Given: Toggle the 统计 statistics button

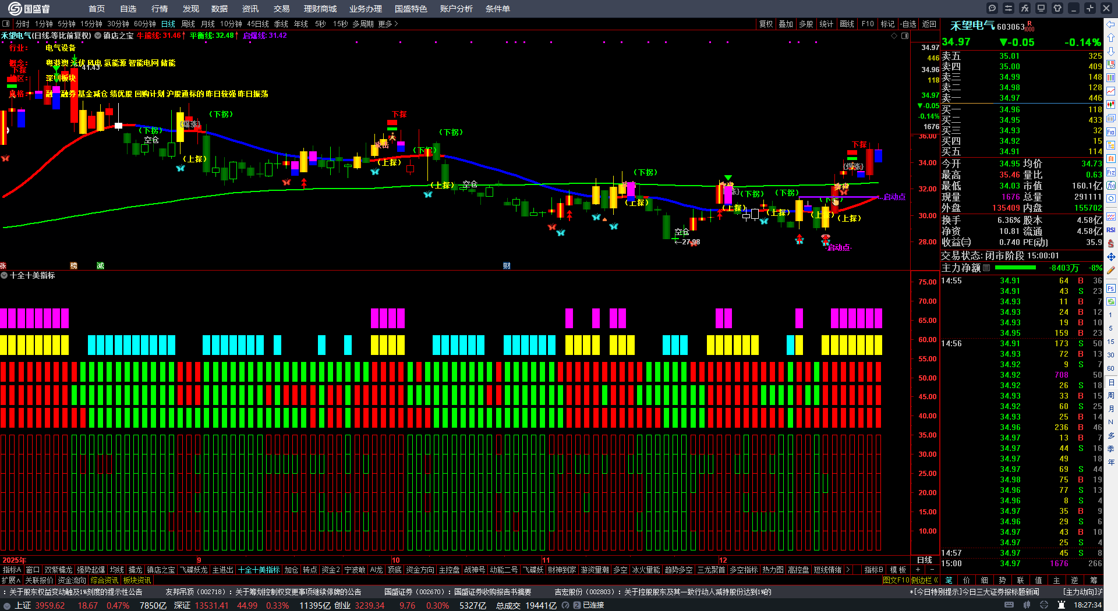Looking at the screenshot, I should [826, 24].
